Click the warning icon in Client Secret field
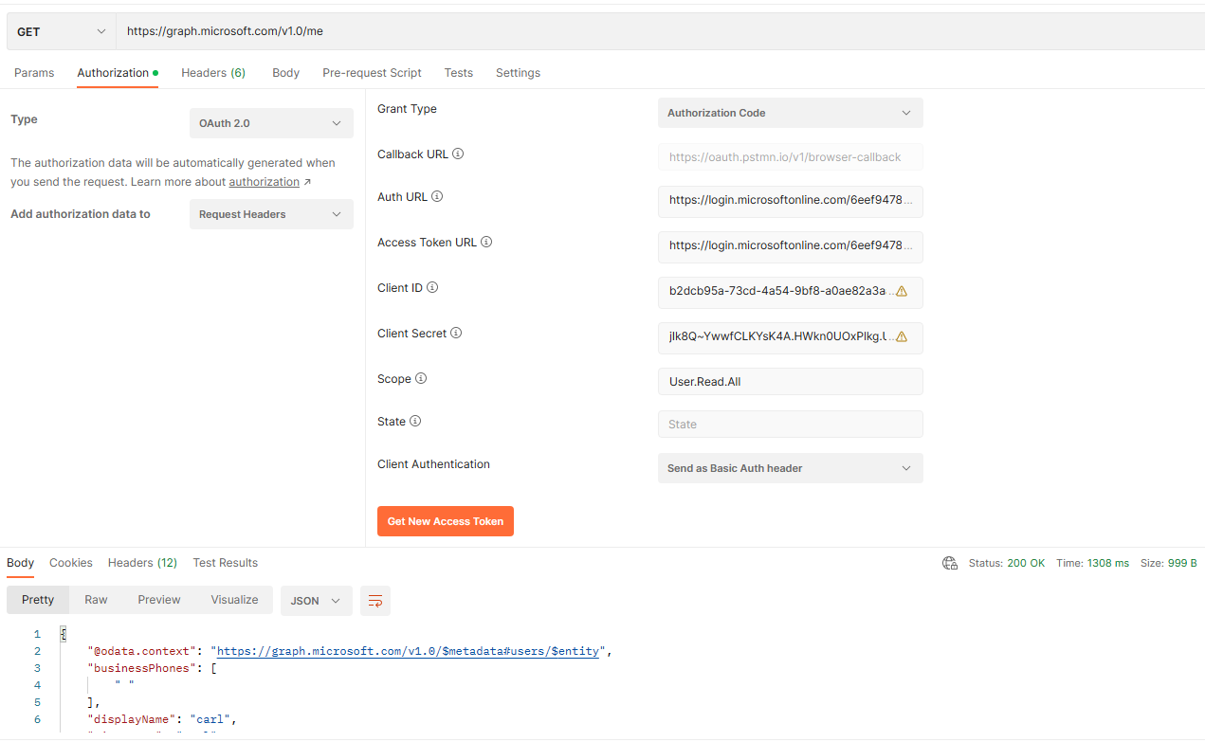This screenshot has width=1205, height=742. [902, 337]
